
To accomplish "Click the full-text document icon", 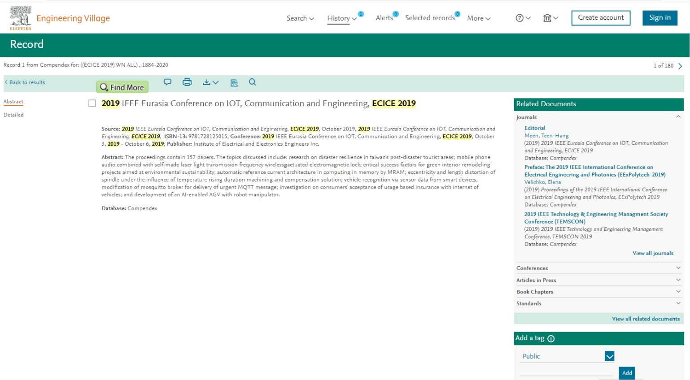I will (x=234, y=82).
